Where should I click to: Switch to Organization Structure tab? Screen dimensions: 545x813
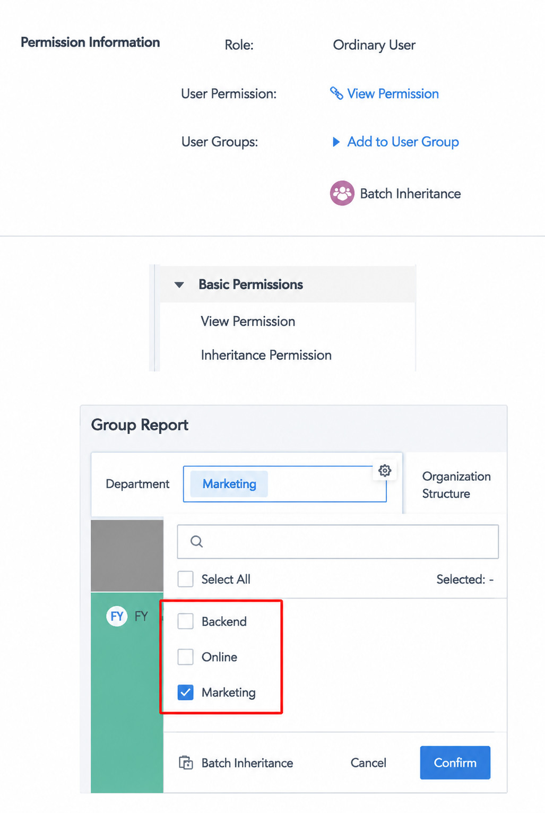coord(456,485)
